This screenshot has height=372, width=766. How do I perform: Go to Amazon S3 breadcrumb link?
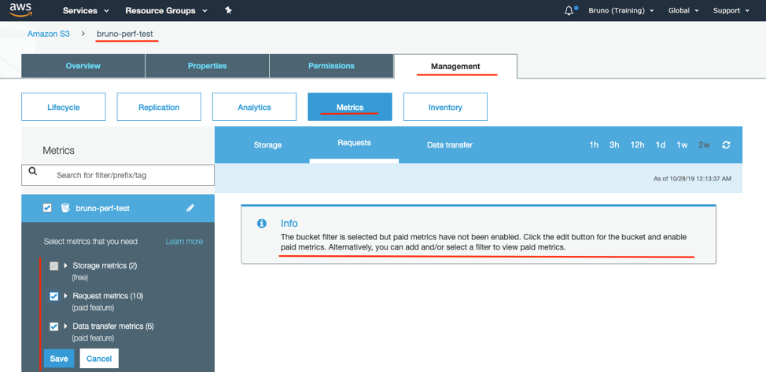(x=48, y=34)
